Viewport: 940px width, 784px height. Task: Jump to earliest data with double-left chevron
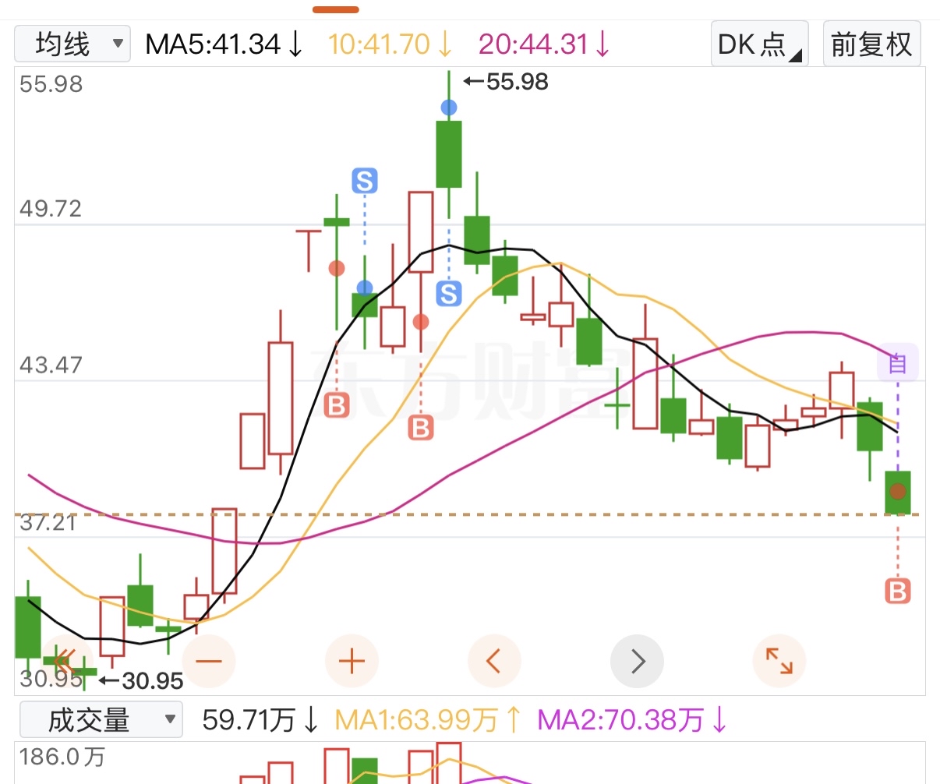[x=65, y=662]
